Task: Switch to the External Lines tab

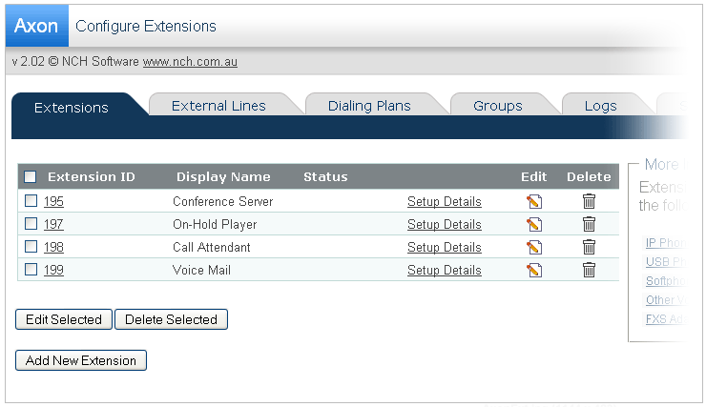Action: tap(218, 106)
